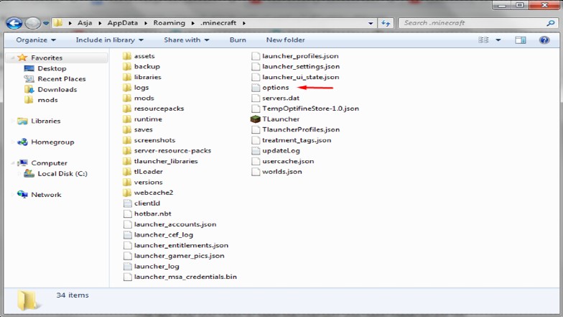Open mods shortcut in Favorites
563x317 pixels.
click(x=47, y=100)
